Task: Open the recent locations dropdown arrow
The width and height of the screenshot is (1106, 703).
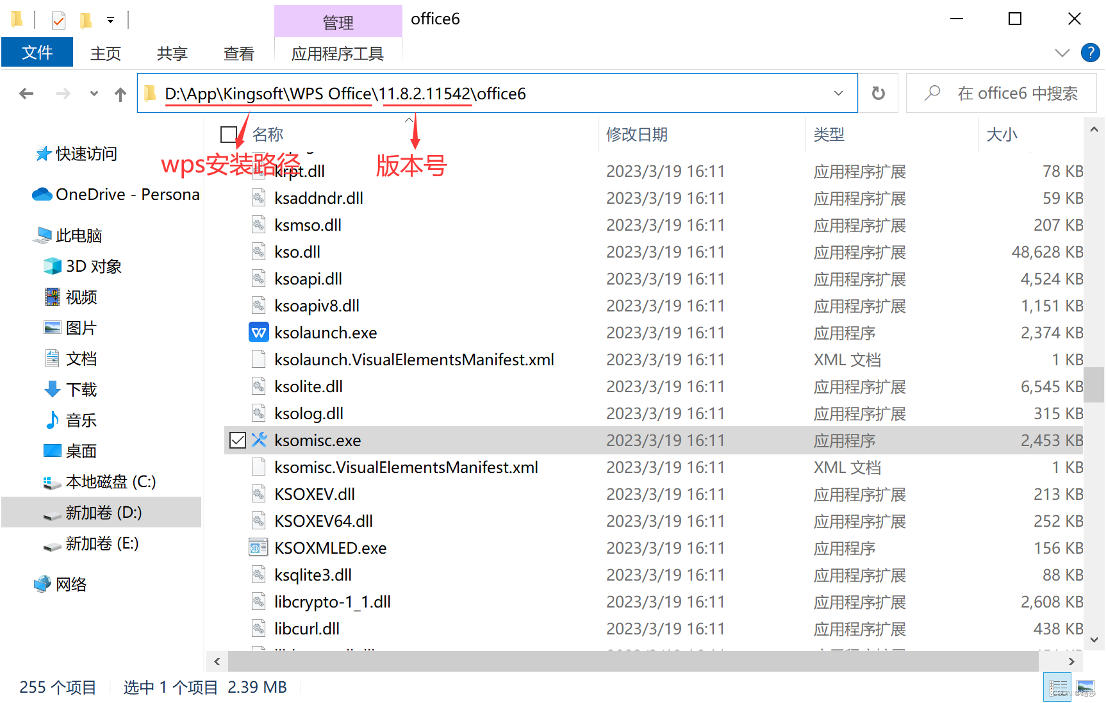Action: pos(94,94)
